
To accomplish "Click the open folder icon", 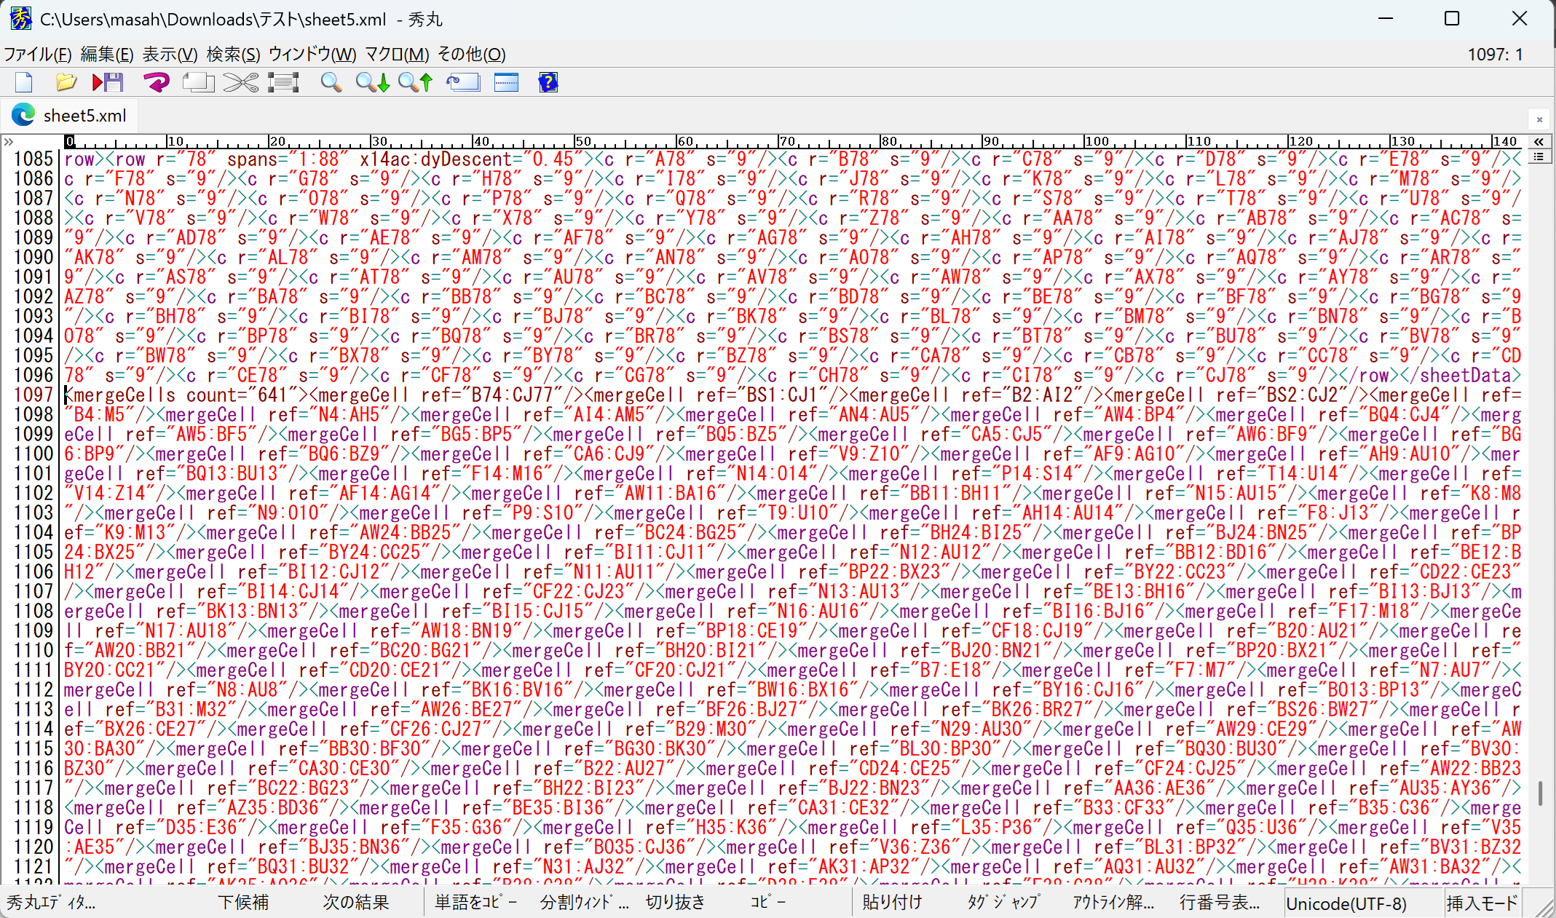I will tap(66, 82).
